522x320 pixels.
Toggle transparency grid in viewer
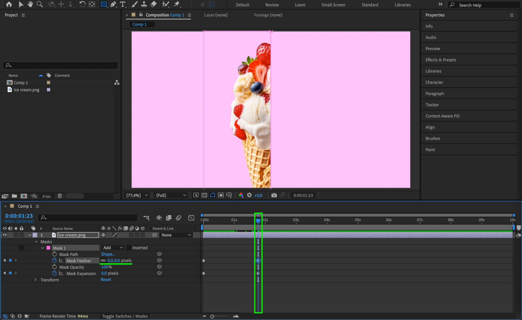[204, 195]
